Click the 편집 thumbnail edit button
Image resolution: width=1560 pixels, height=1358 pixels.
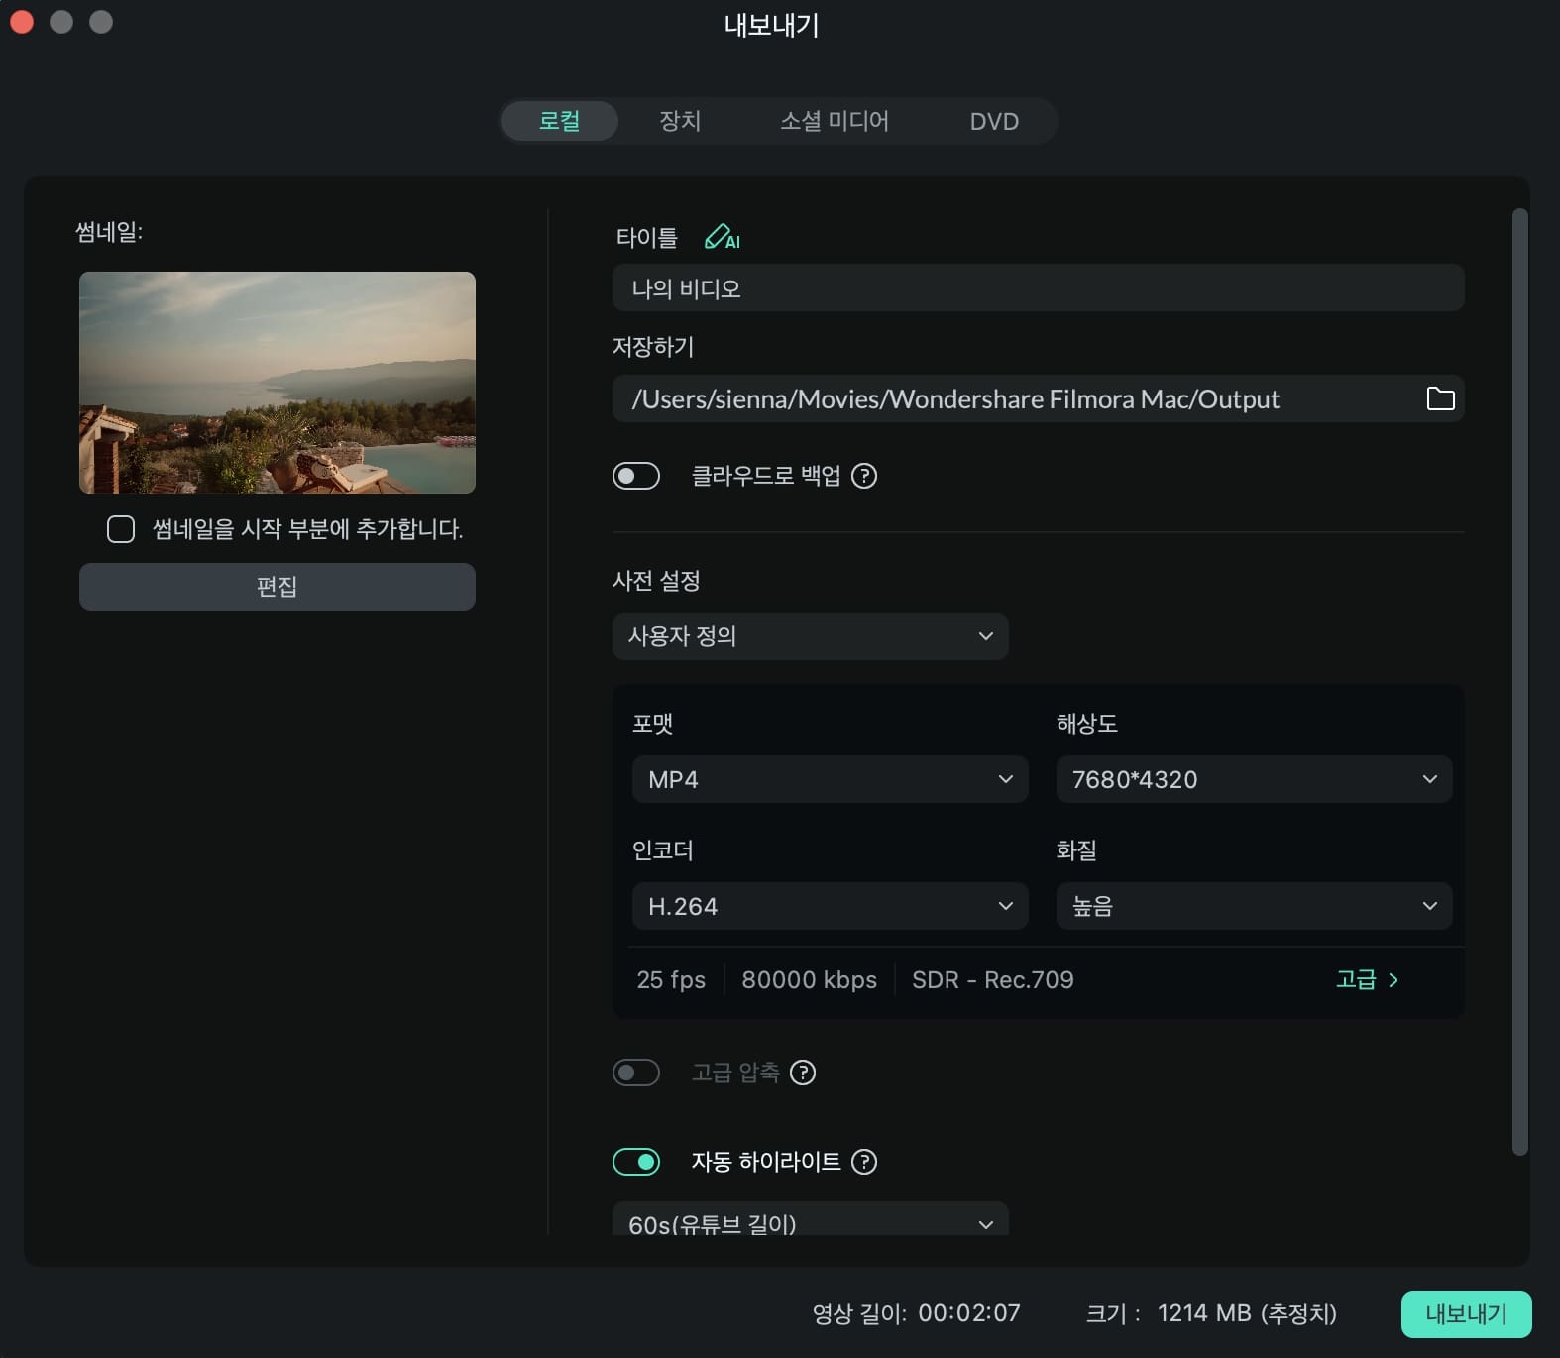coord(277,587)
